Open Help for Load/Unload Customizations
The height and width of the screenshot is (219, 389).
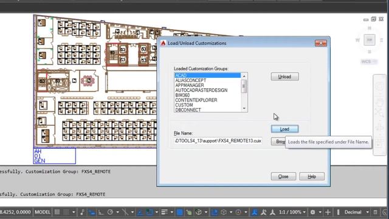(312, 176)
